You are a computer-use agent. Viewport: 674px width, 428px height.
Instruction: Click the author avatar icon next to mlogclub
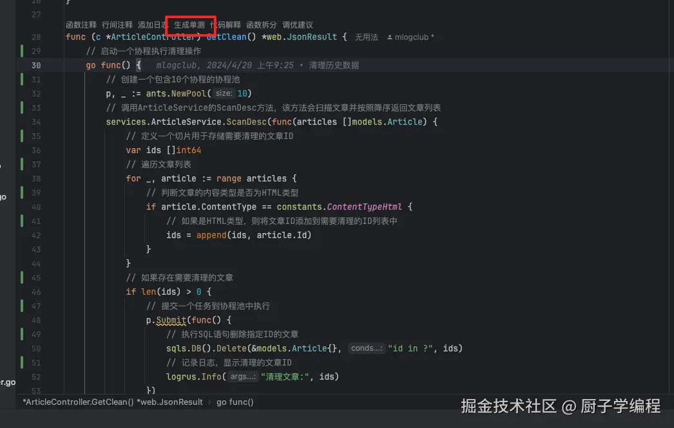click(391, 37)
